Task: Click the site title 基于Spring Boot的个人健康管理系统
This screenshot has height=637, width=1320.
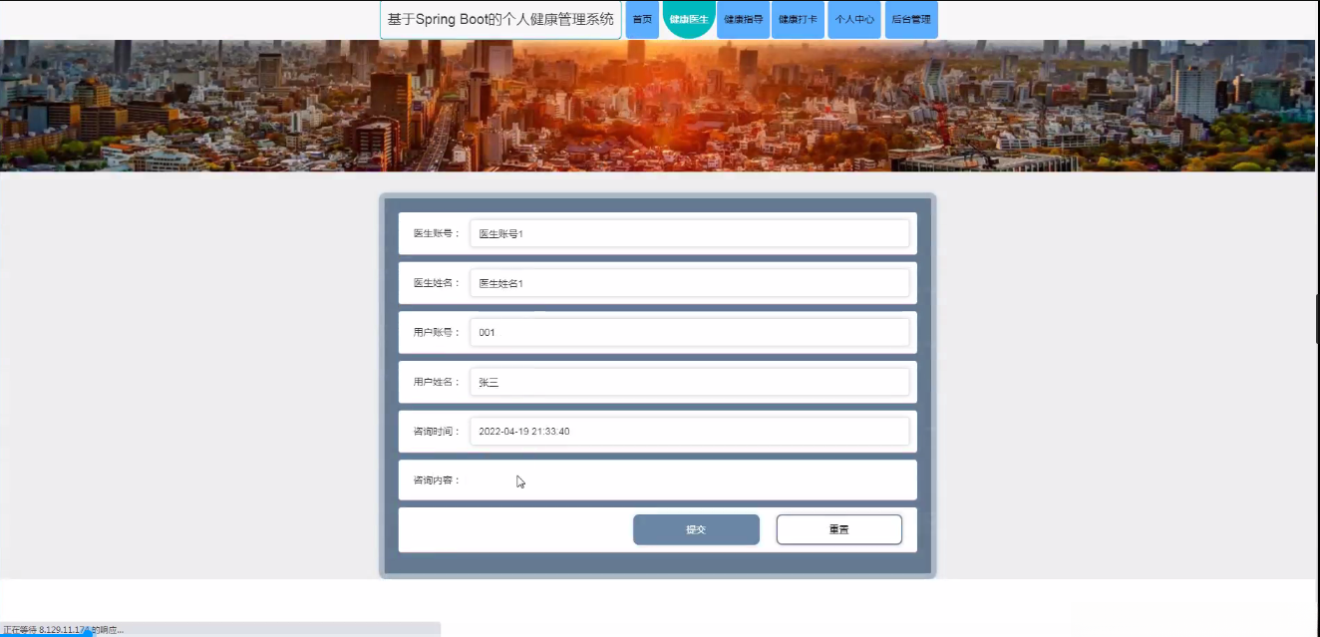Action: 499,19
